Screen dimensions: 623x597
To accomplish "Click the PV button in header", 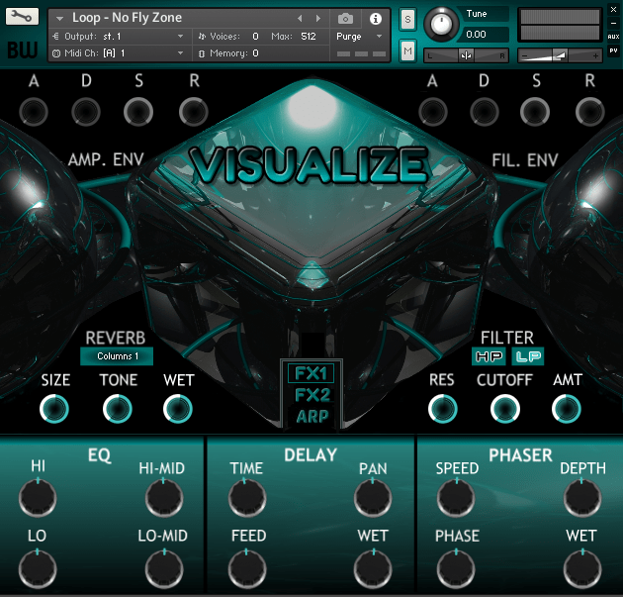I will (614, 50).
